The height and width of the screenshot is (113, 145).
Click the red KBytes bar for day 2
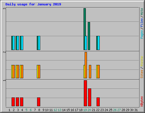(13, 102)
